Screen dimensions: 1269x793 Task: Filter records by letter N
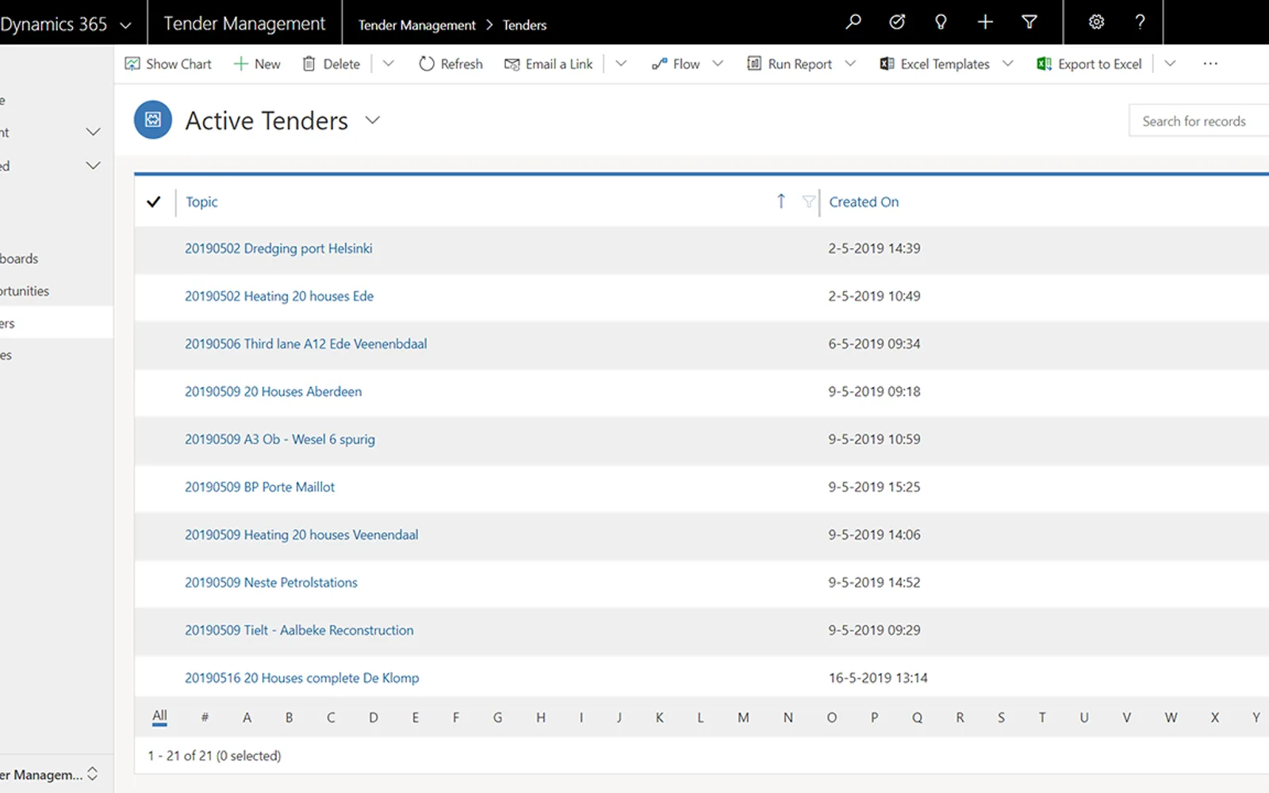click(x=788, y=718)
